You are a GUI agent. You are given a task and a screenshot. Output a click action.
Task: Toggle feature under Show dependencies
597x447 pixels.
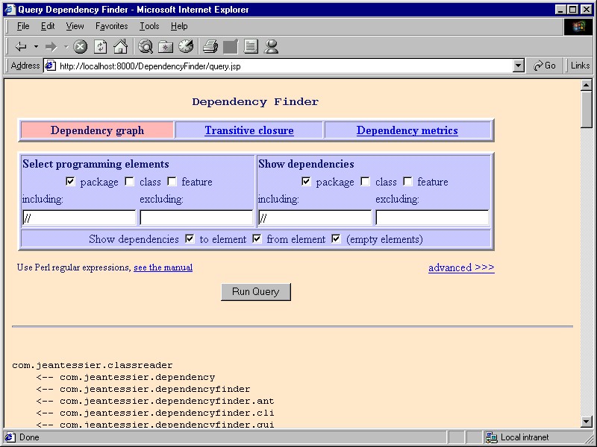coord(407,181)
